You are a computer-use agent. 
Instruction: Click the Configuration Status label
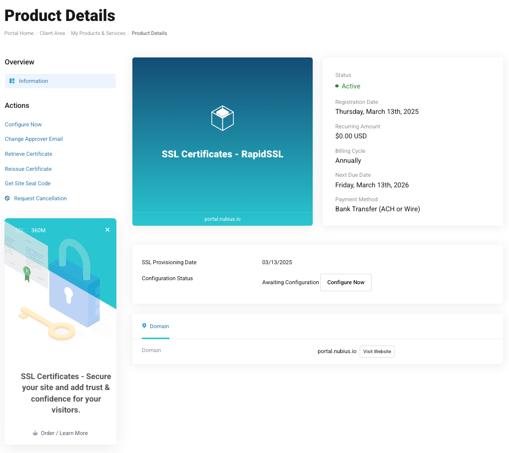tap(167, 278)
